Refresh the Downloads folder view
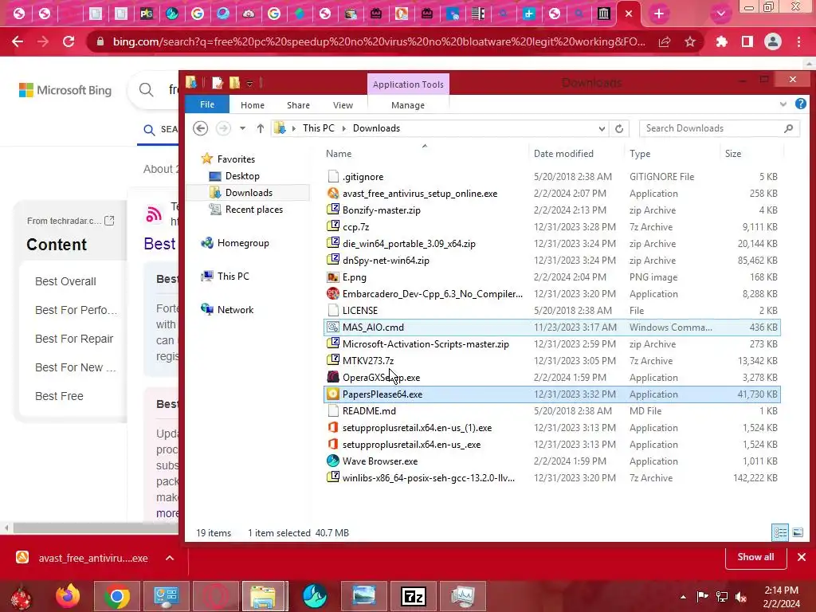The image size is (816, 612). [x=618, y=128]
